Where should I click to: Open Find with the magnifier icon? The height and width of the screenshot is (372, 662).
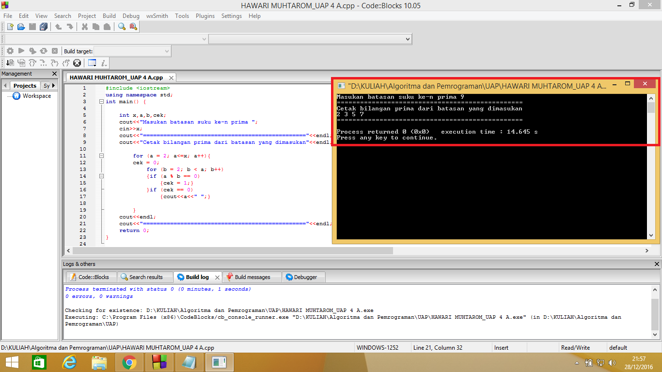122,27
